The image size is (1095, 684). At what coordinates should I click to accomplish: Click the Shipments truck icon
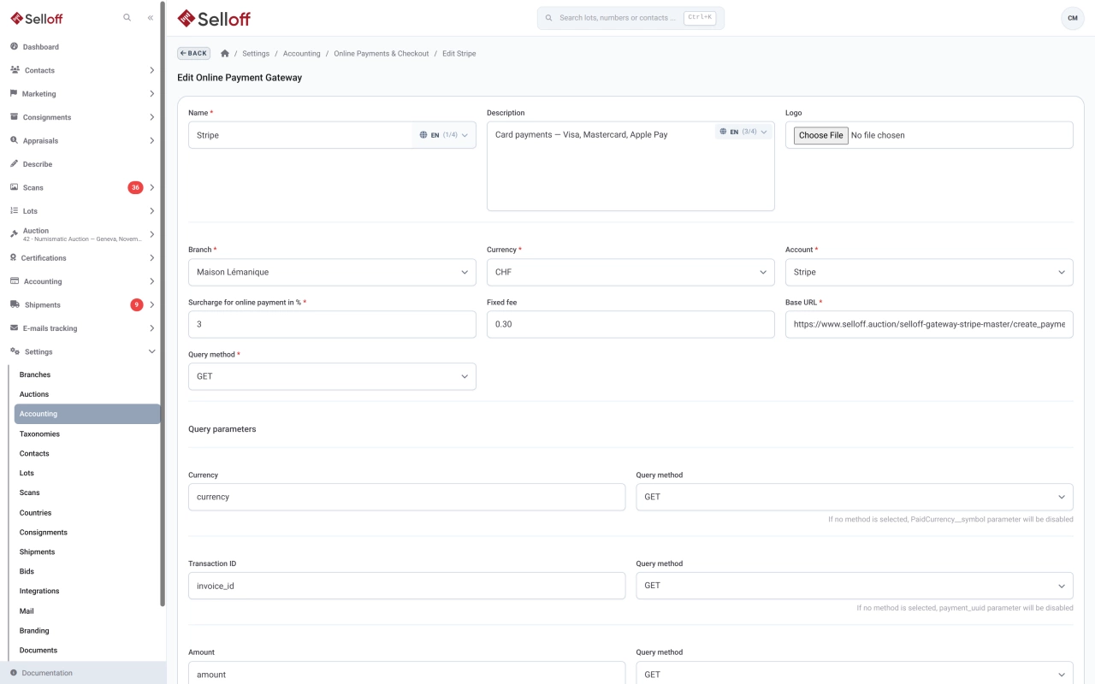coord(15,304)
